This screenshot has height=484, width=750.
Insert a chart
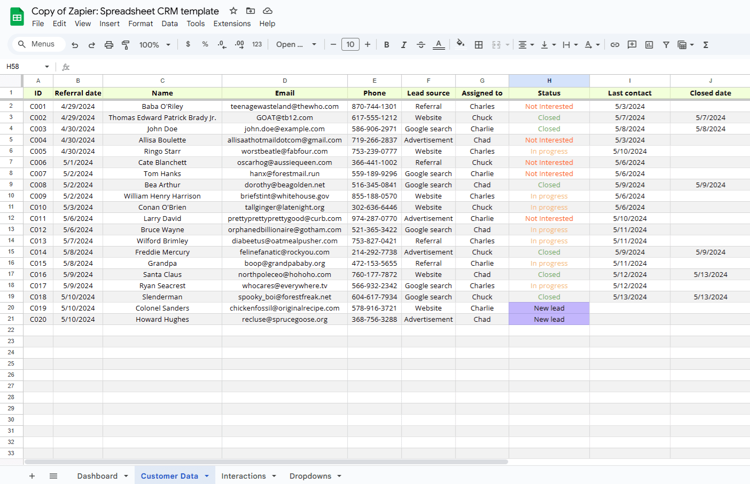coord(649,44)
